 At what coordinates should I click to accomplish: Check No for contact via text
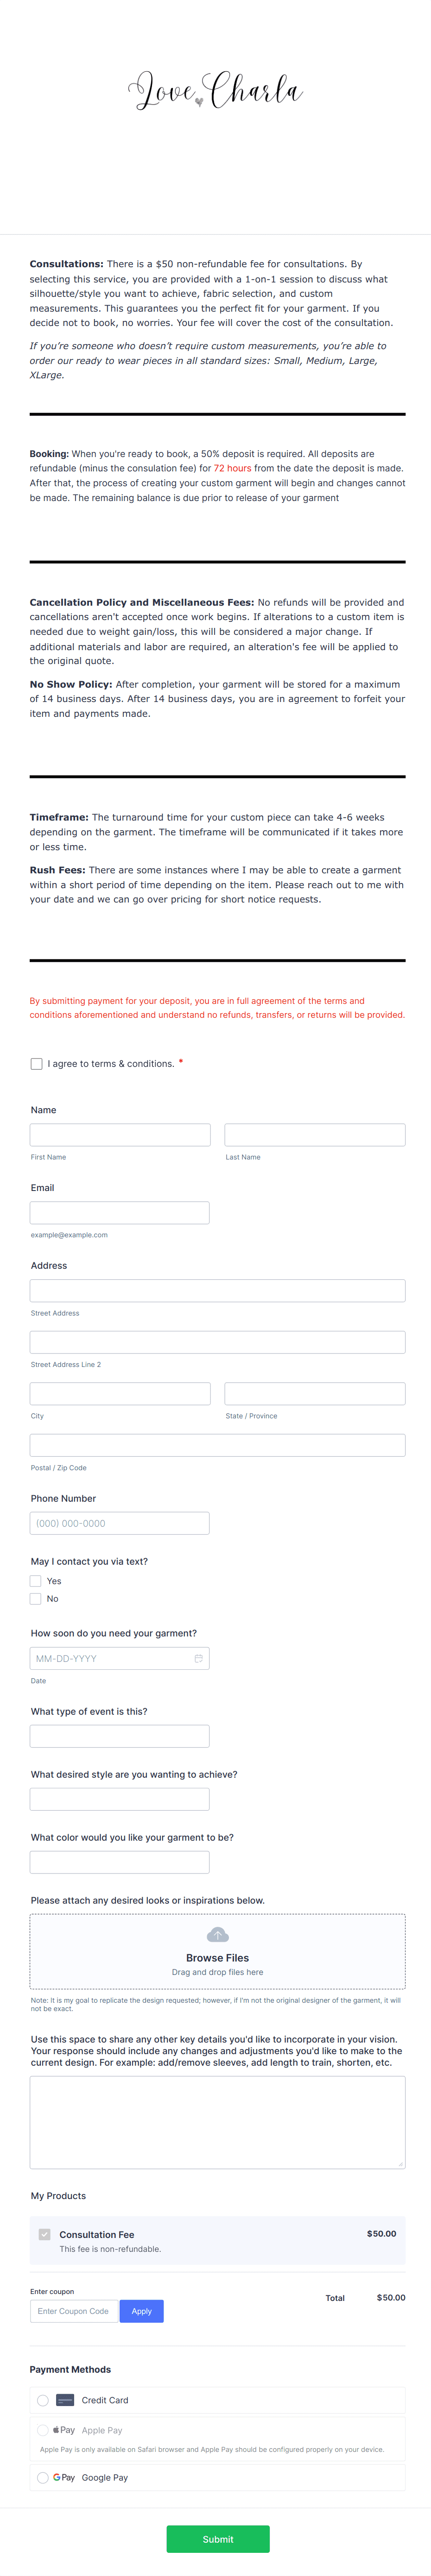(x=35, y=1599)
